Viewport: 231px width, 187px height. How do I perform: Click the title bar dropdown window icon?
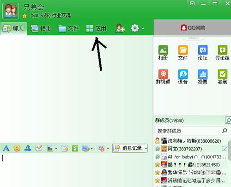tap(192, 3)
